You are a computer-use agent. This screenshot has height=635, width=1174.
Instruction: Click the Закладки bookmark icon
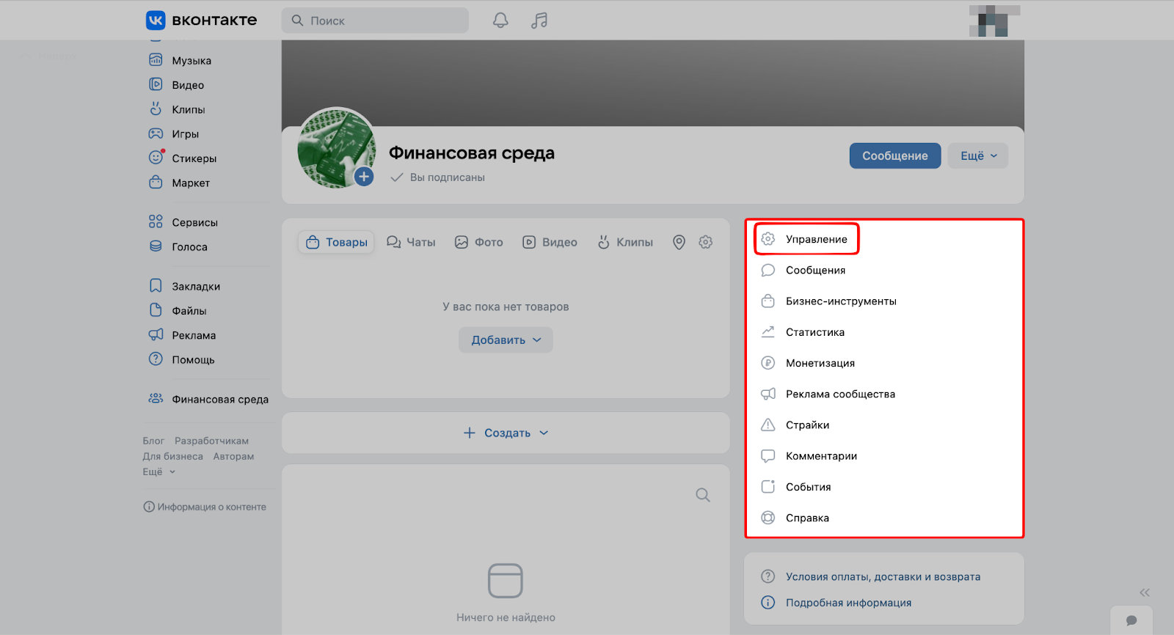pos(156,286)
